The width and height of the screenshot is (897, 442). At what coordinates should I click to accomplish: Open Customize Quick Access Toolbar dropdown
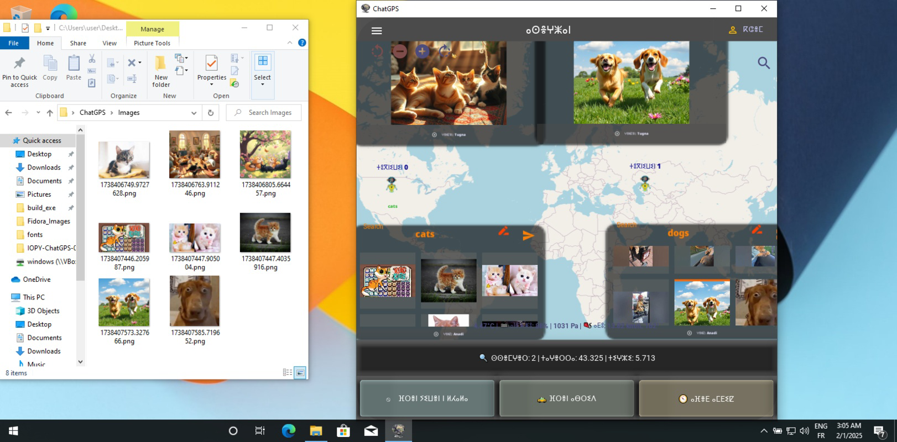[x=48, y=28]
